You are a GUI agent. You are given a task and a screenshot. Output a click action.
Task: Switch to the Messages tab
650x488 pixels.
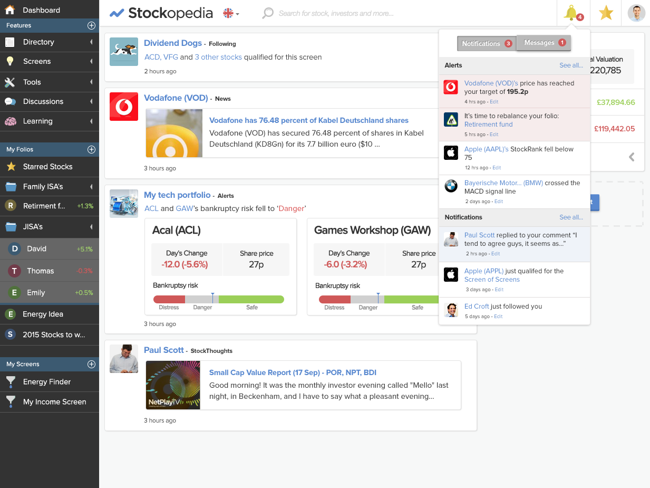point(544,43)
